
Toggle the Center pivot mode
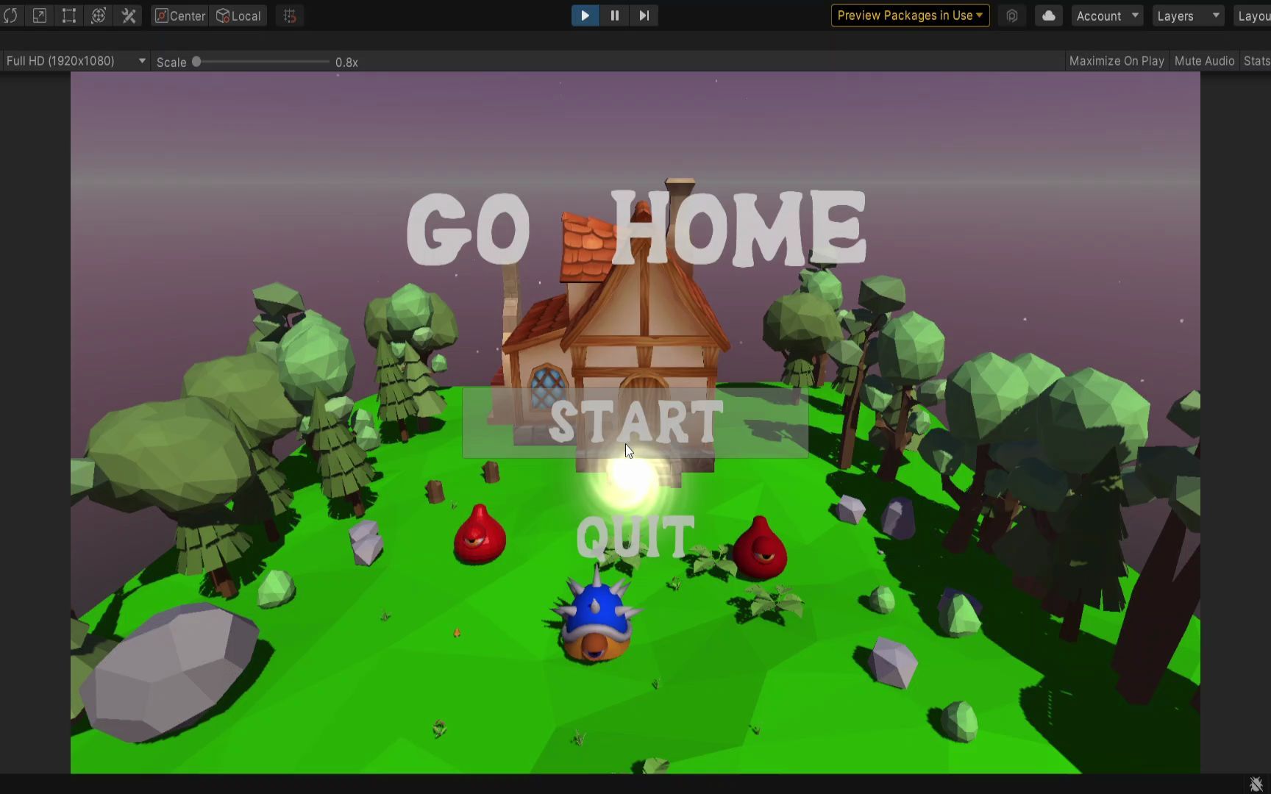(179, 15)
